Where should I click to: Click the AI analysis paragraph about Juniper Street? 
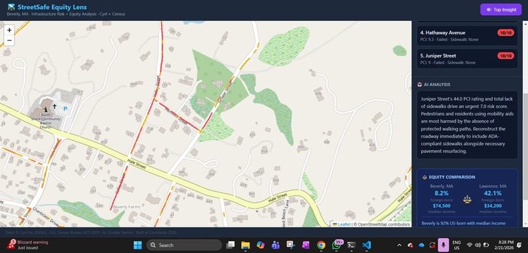click(x=467, y=125)
